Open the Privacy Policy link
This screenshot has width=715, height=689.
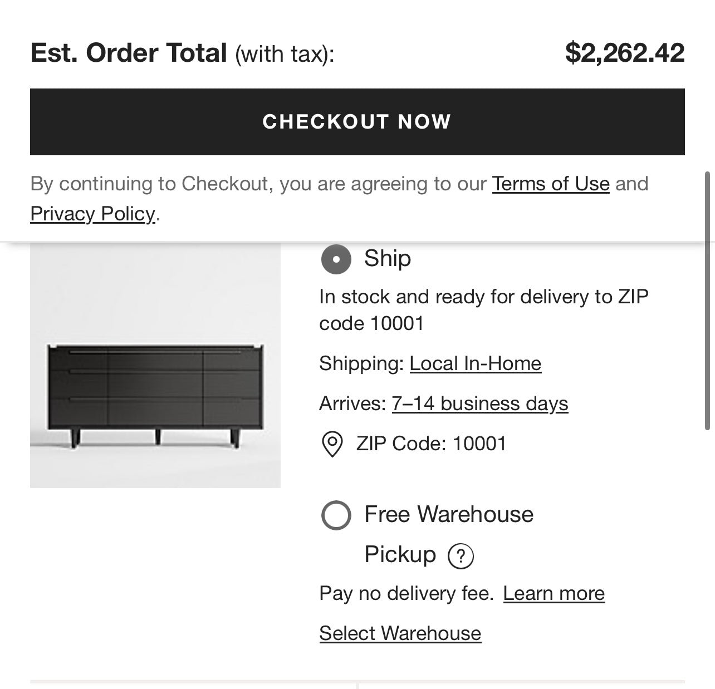92,214
